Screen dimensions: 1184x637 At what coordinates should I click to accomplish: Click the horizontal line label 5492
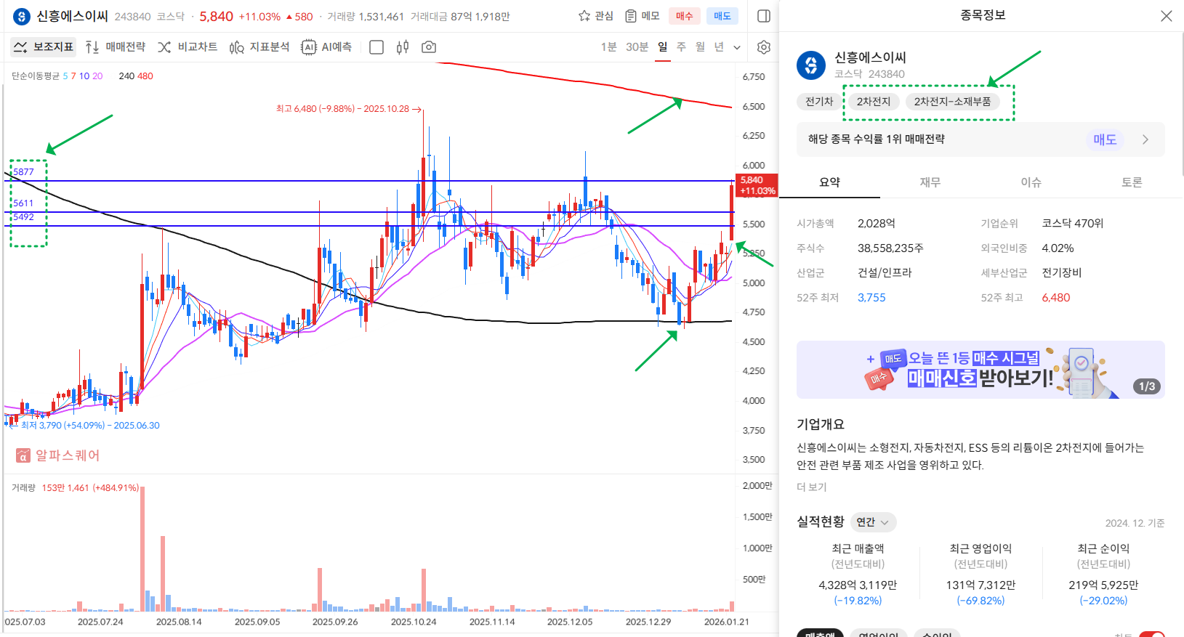pos(23,217)
